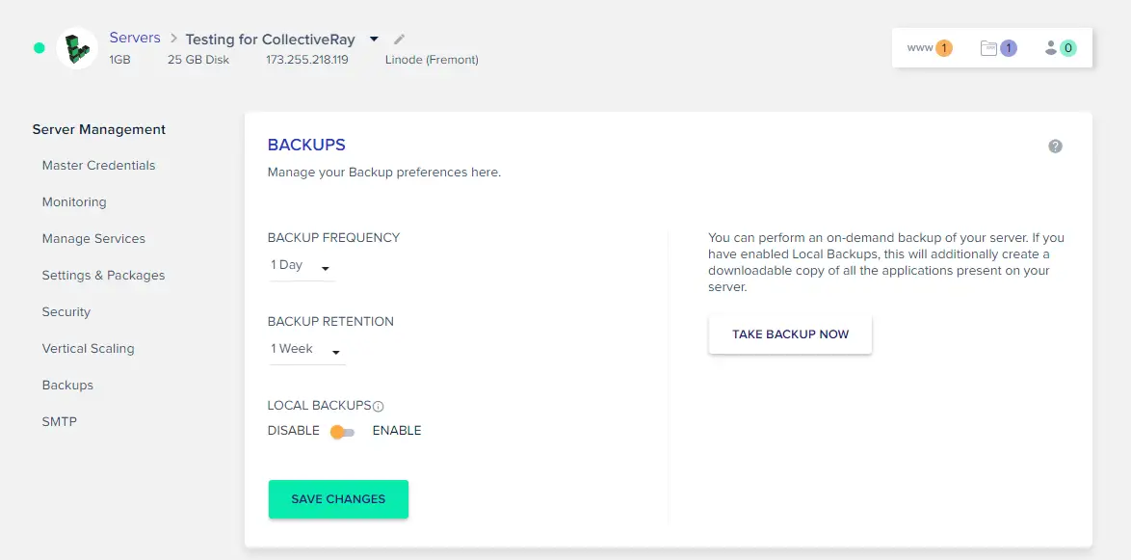Click the Server Management heading

coord(99,130)
